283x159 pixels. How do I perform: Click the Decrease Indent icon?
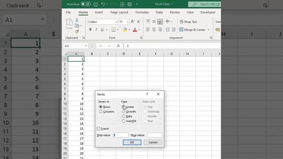point(168,30)
